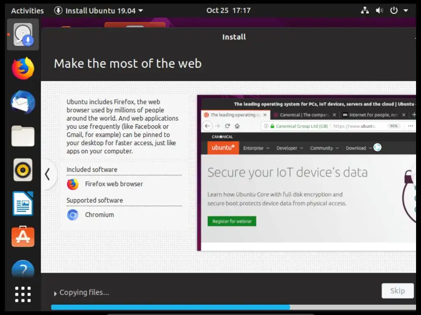Open Thunderbird mail from the dock
This screenshot has width=421, height=315.
pos(23,102)
